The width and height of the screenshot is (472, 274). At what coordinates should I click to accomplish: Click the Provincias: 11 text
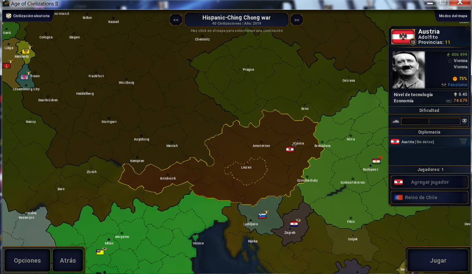click(434, 42)
